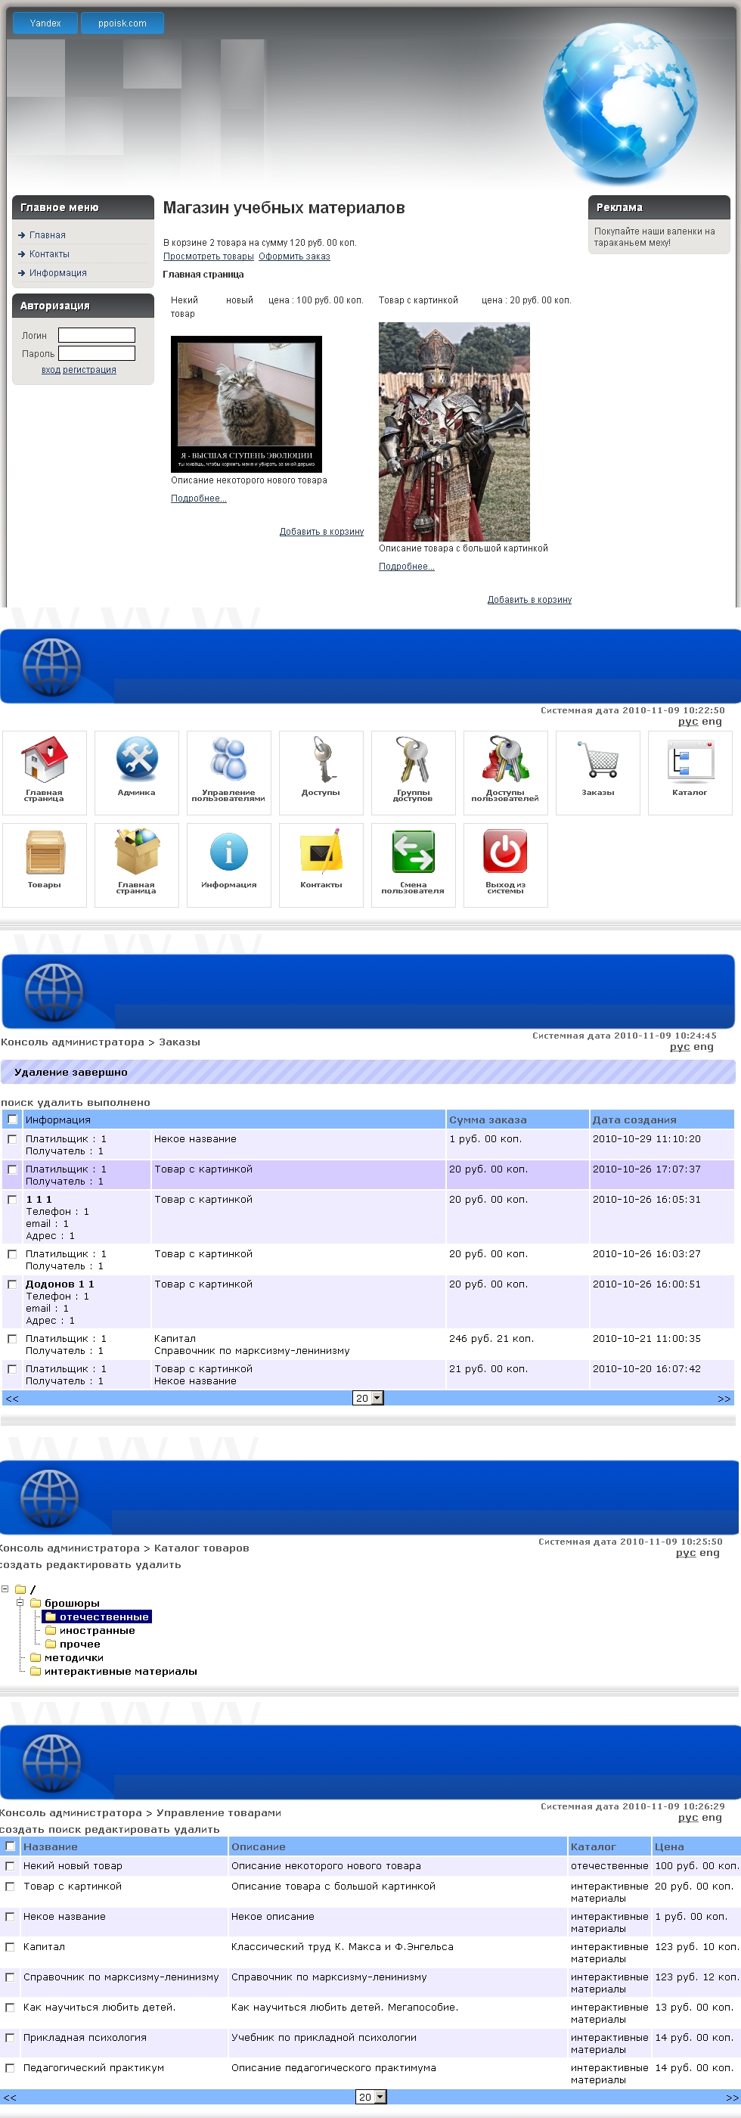Click the Цена column header in products
The width and height of the screenshot is (741, 2118).
[668, 1846]
